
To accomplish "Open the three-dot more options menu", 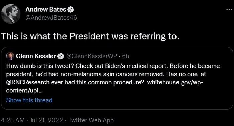I will 229,10.
